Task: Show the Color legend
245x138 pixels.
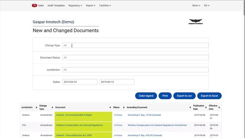Action: [x=146, y=96]
